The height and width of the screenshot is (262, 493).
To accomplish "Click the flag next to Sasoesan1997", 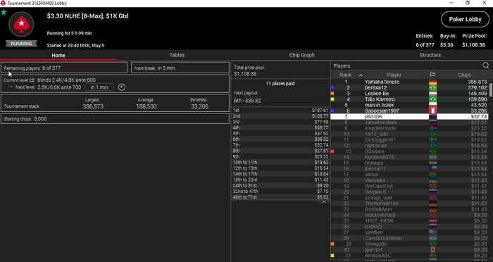I will coord(432,111).
